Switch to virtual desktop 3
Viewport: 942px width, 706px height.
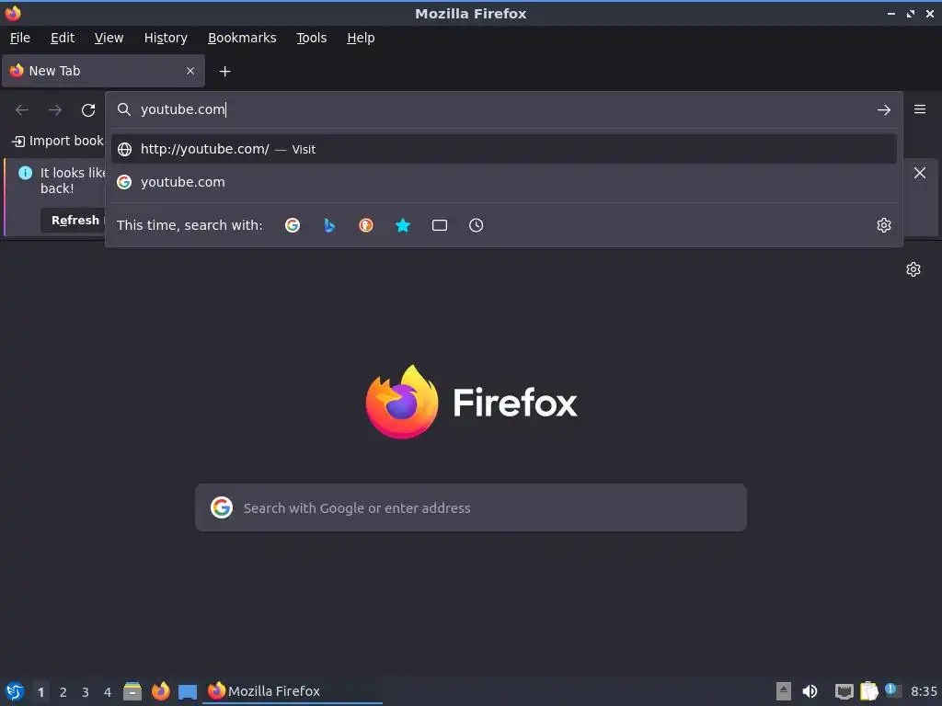click(x=86, y=692)
